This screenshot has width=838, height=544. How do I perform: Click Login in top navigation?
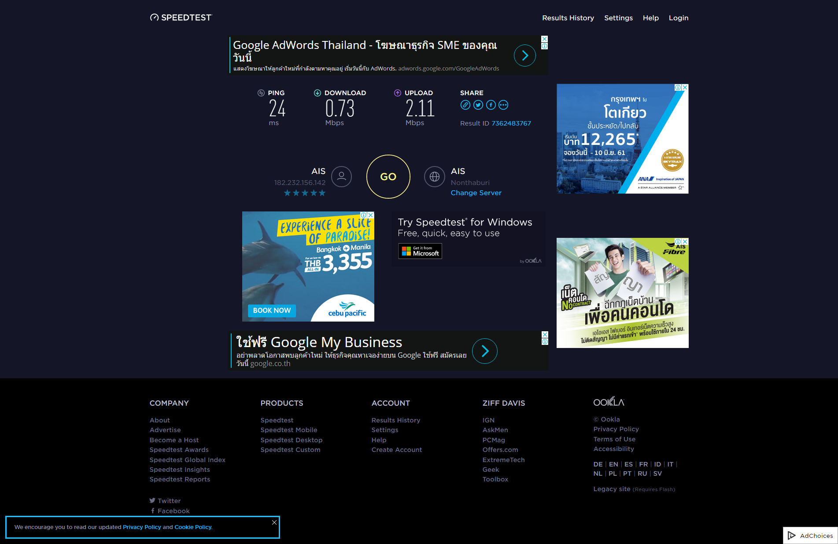click(678, 18)
